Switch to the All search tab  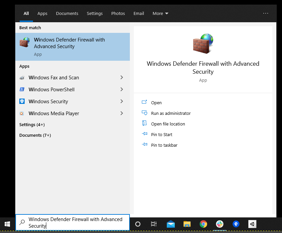pyautogui.click(x=26, y=13)
